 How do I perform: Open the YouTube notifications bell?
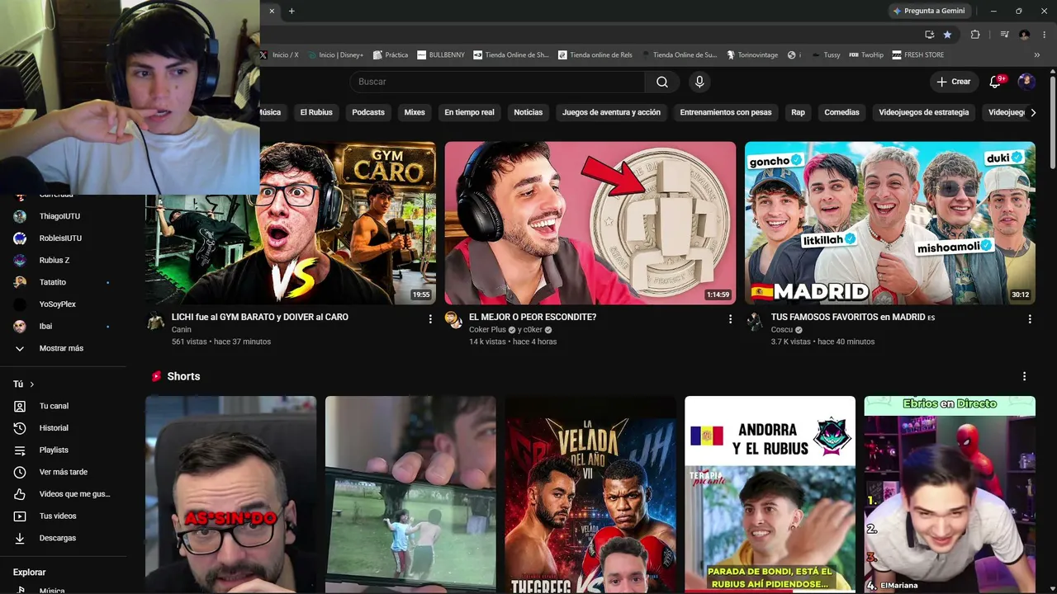pyautogui.click(x=995, y=82)
